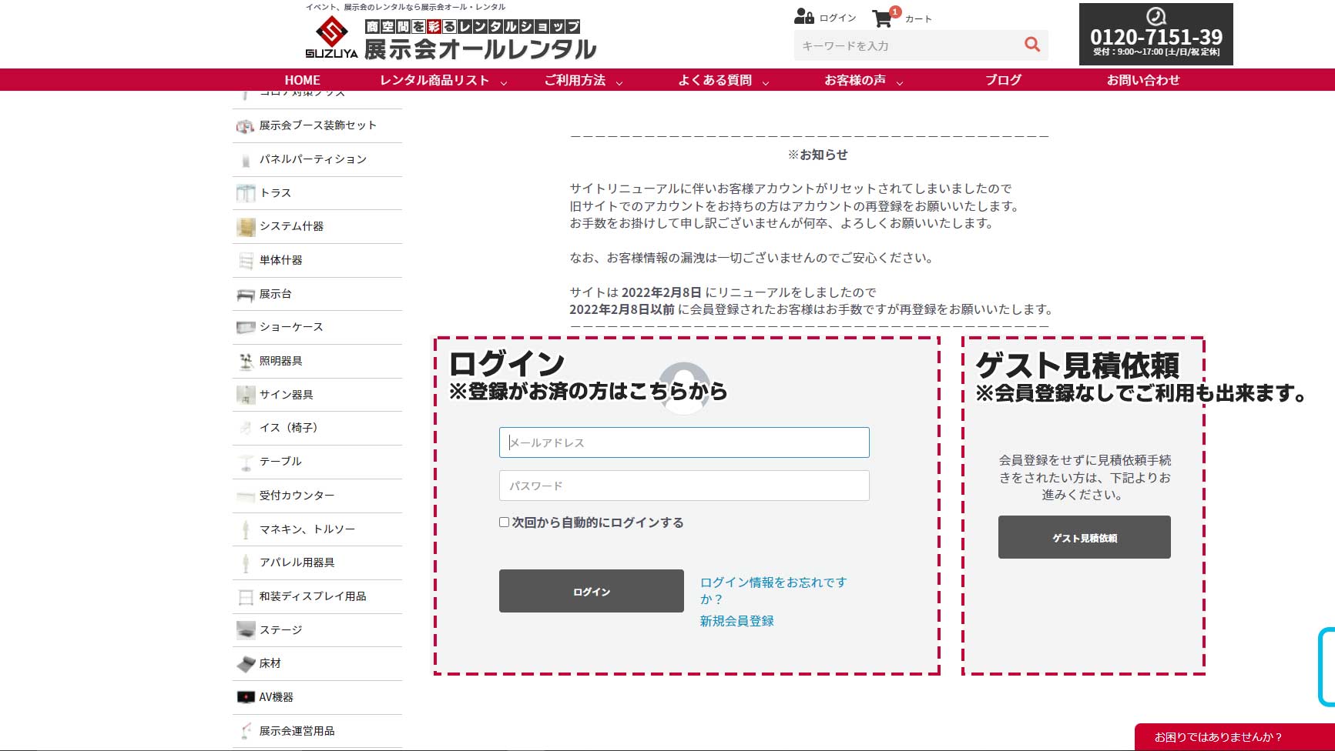The width and height of the screenshot is (1335, 751).
Task: Focus the メールアドレス input field
Action: [684, 442]
